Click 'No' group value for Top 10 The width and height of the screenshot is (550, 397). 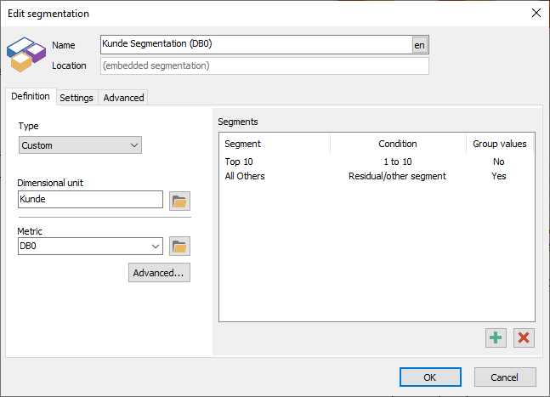498,162
